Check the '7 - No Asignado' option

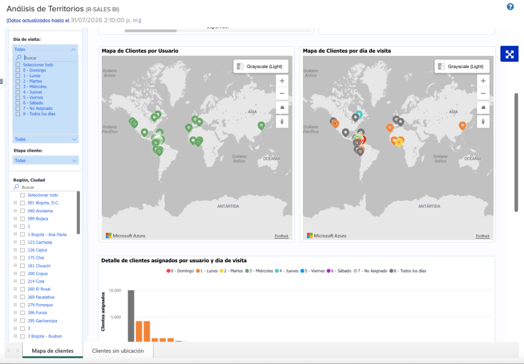tap(18, 108)
